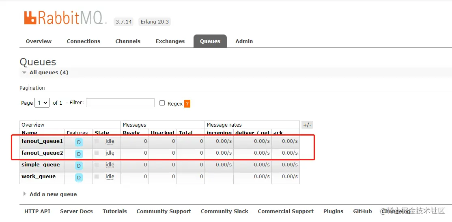Screen dimensions: 452x222
Task: Open the fanout_queue2 queue details
Action: pos(42,153)
